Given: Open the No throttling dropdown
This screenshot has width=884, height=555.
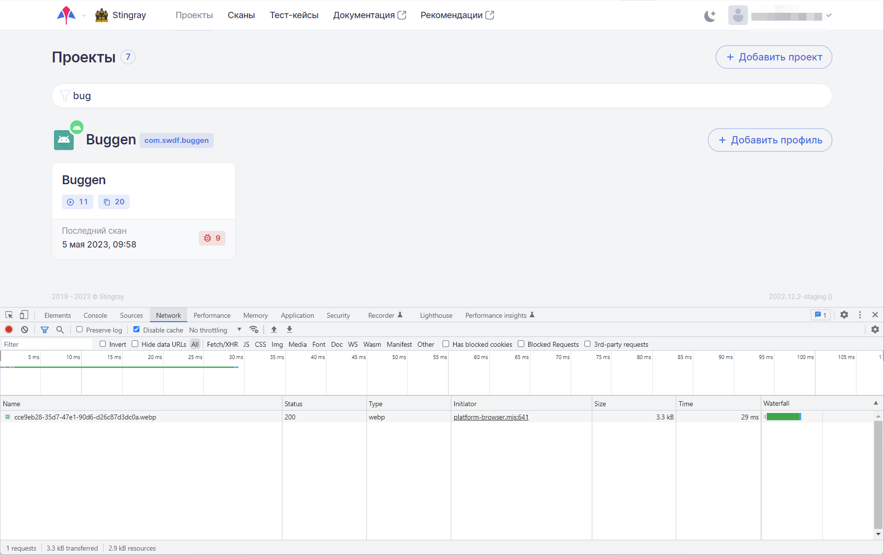Looking at the screenshot, I should tap(215, 330).
